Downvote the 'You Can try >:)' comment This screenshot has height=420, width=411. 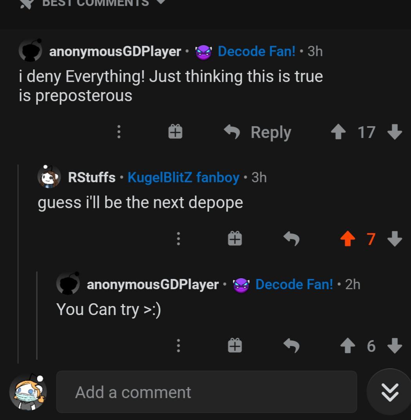tap(395, 346)
